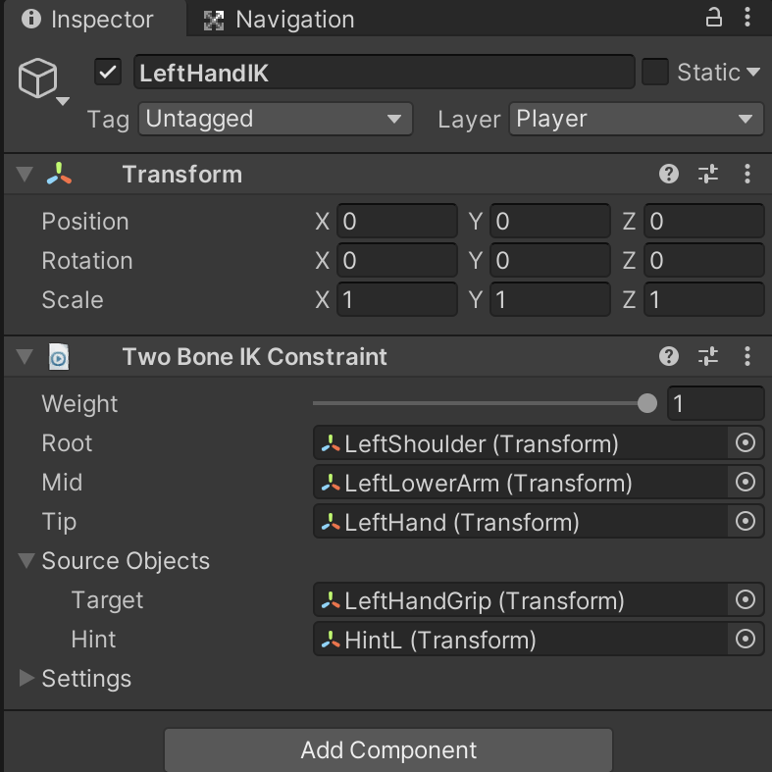Viewport: 772px width, 772px height.
Task: Open Transform component preset selector
Action: (x=708, y=175)
